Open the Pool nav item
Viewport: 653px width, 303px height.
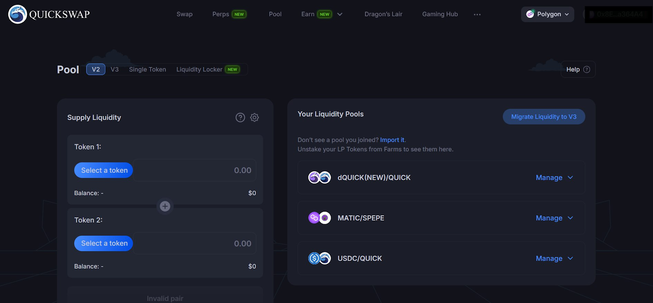tap(275, 14)
